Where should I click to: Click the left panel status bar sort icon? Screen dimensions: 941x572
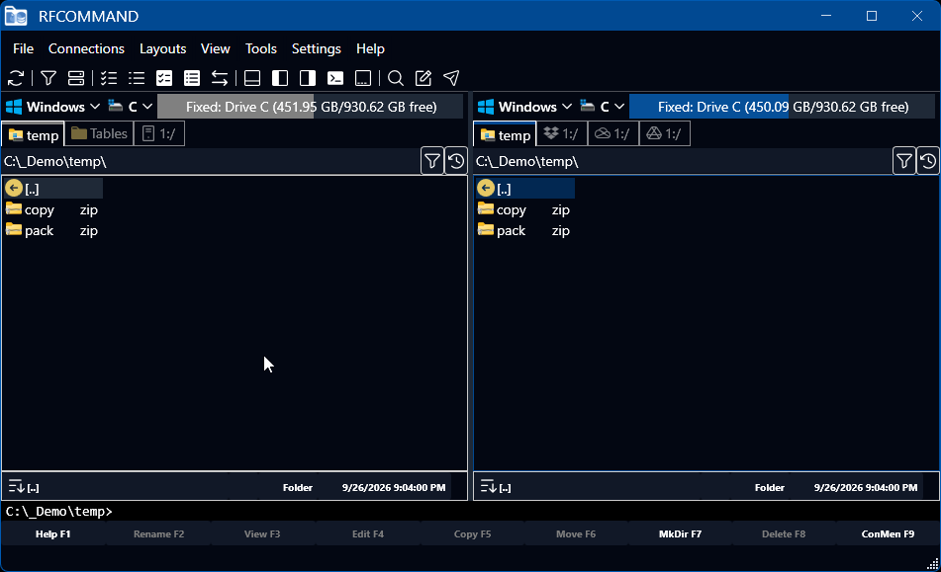click(x=16, y=487)
